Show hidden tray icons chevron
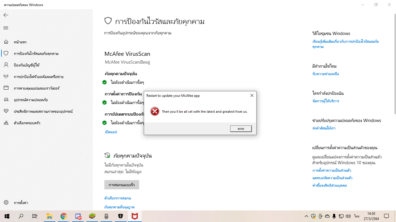396x222 pixels. point(306,216)
